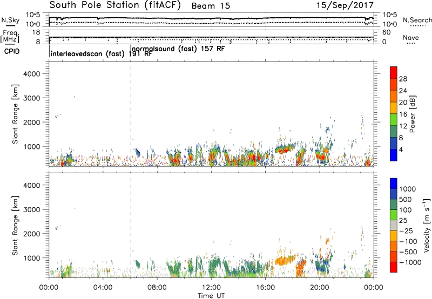This screenshot has width=432, height=299.
Task: Click the 'Time UT' axis title
Action: pos(211,296)
